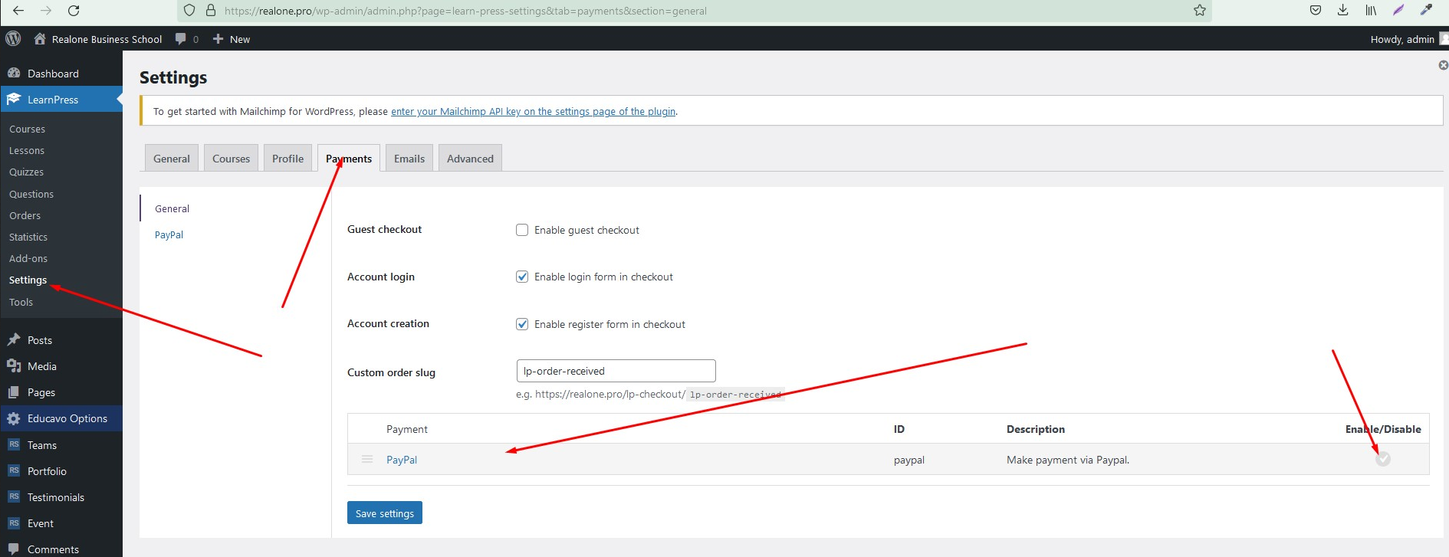Screen dimensions: 1449x557
Task: Open the browser library icon
Action: pos(1371,11)
